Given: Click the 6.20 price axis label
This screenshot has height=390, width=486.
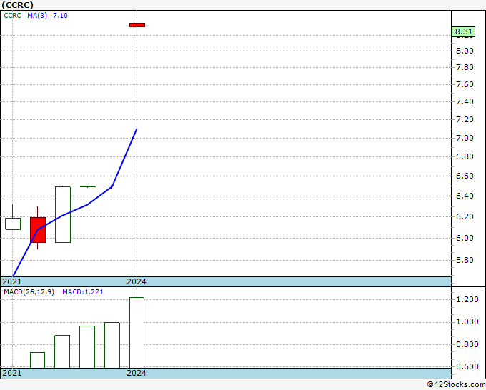Looking at the screenshot, I should tap(465, 216).
